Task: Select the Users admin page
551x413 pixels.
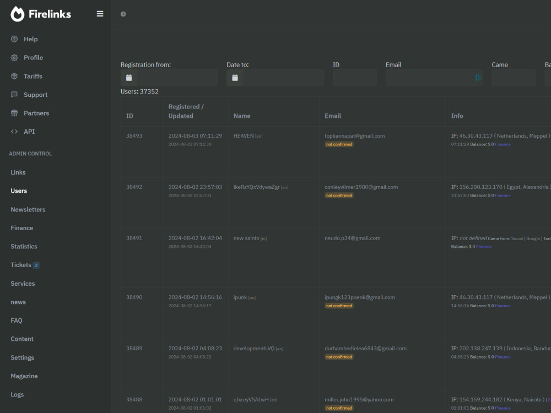Action: click(19, 191)
